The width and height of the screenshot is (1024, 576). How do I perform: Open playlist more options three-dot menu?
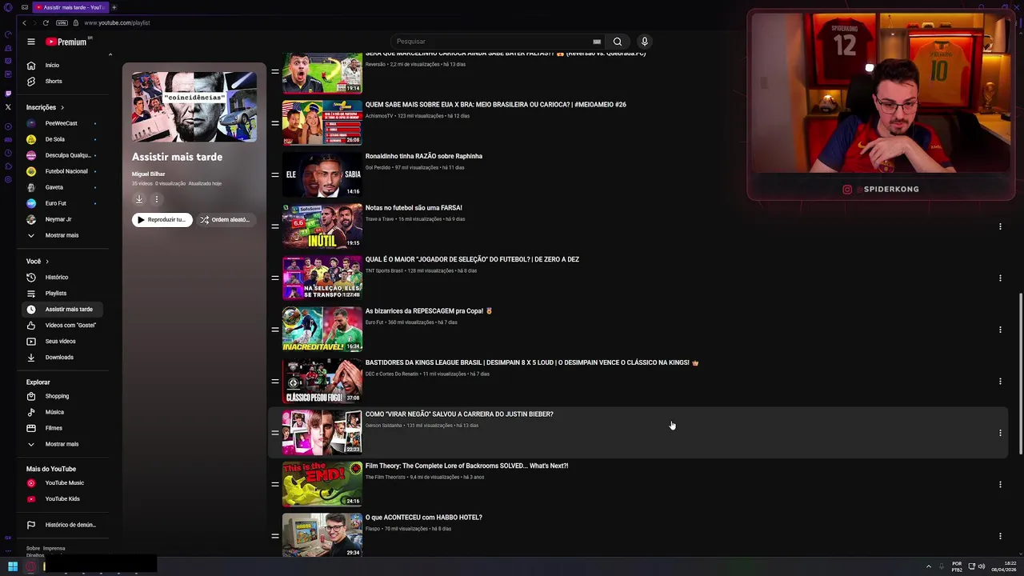tap(157, 199)
